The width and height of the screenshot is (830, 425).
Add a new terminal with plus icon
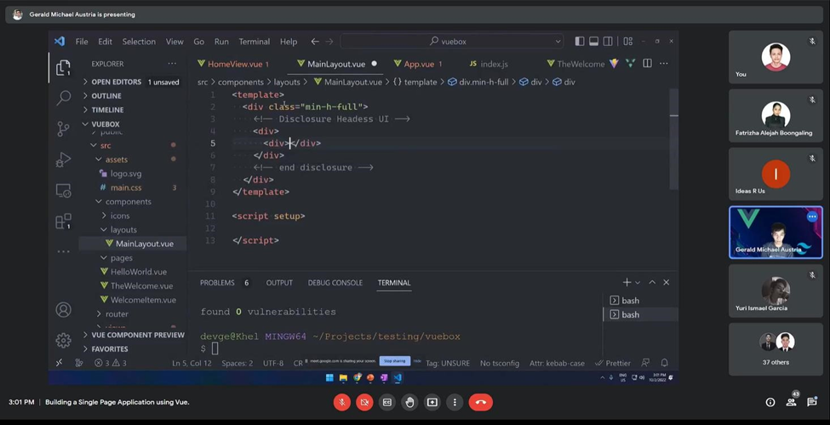tap(627, 283)
